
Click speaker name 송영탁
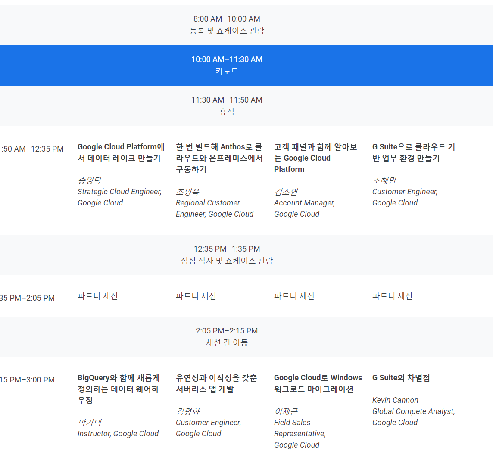point(89,180)
